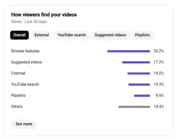176x139 pixels.
Task: Click the 9.9% value
Action: tap(160, 96)
